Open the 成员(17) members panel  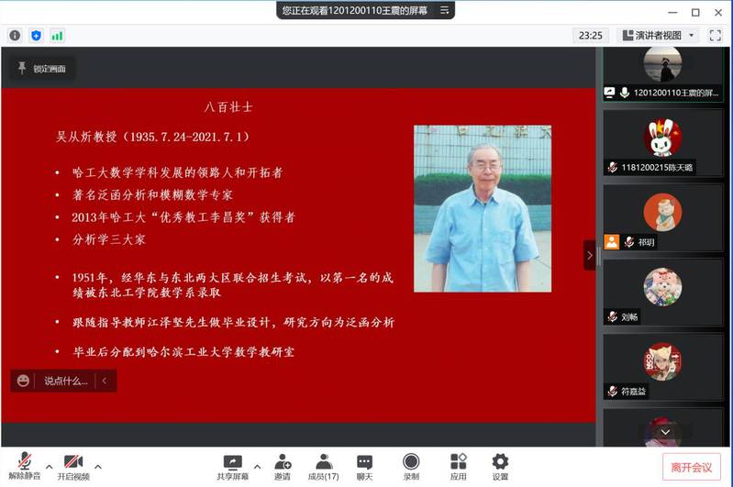(x=323, y=461)
